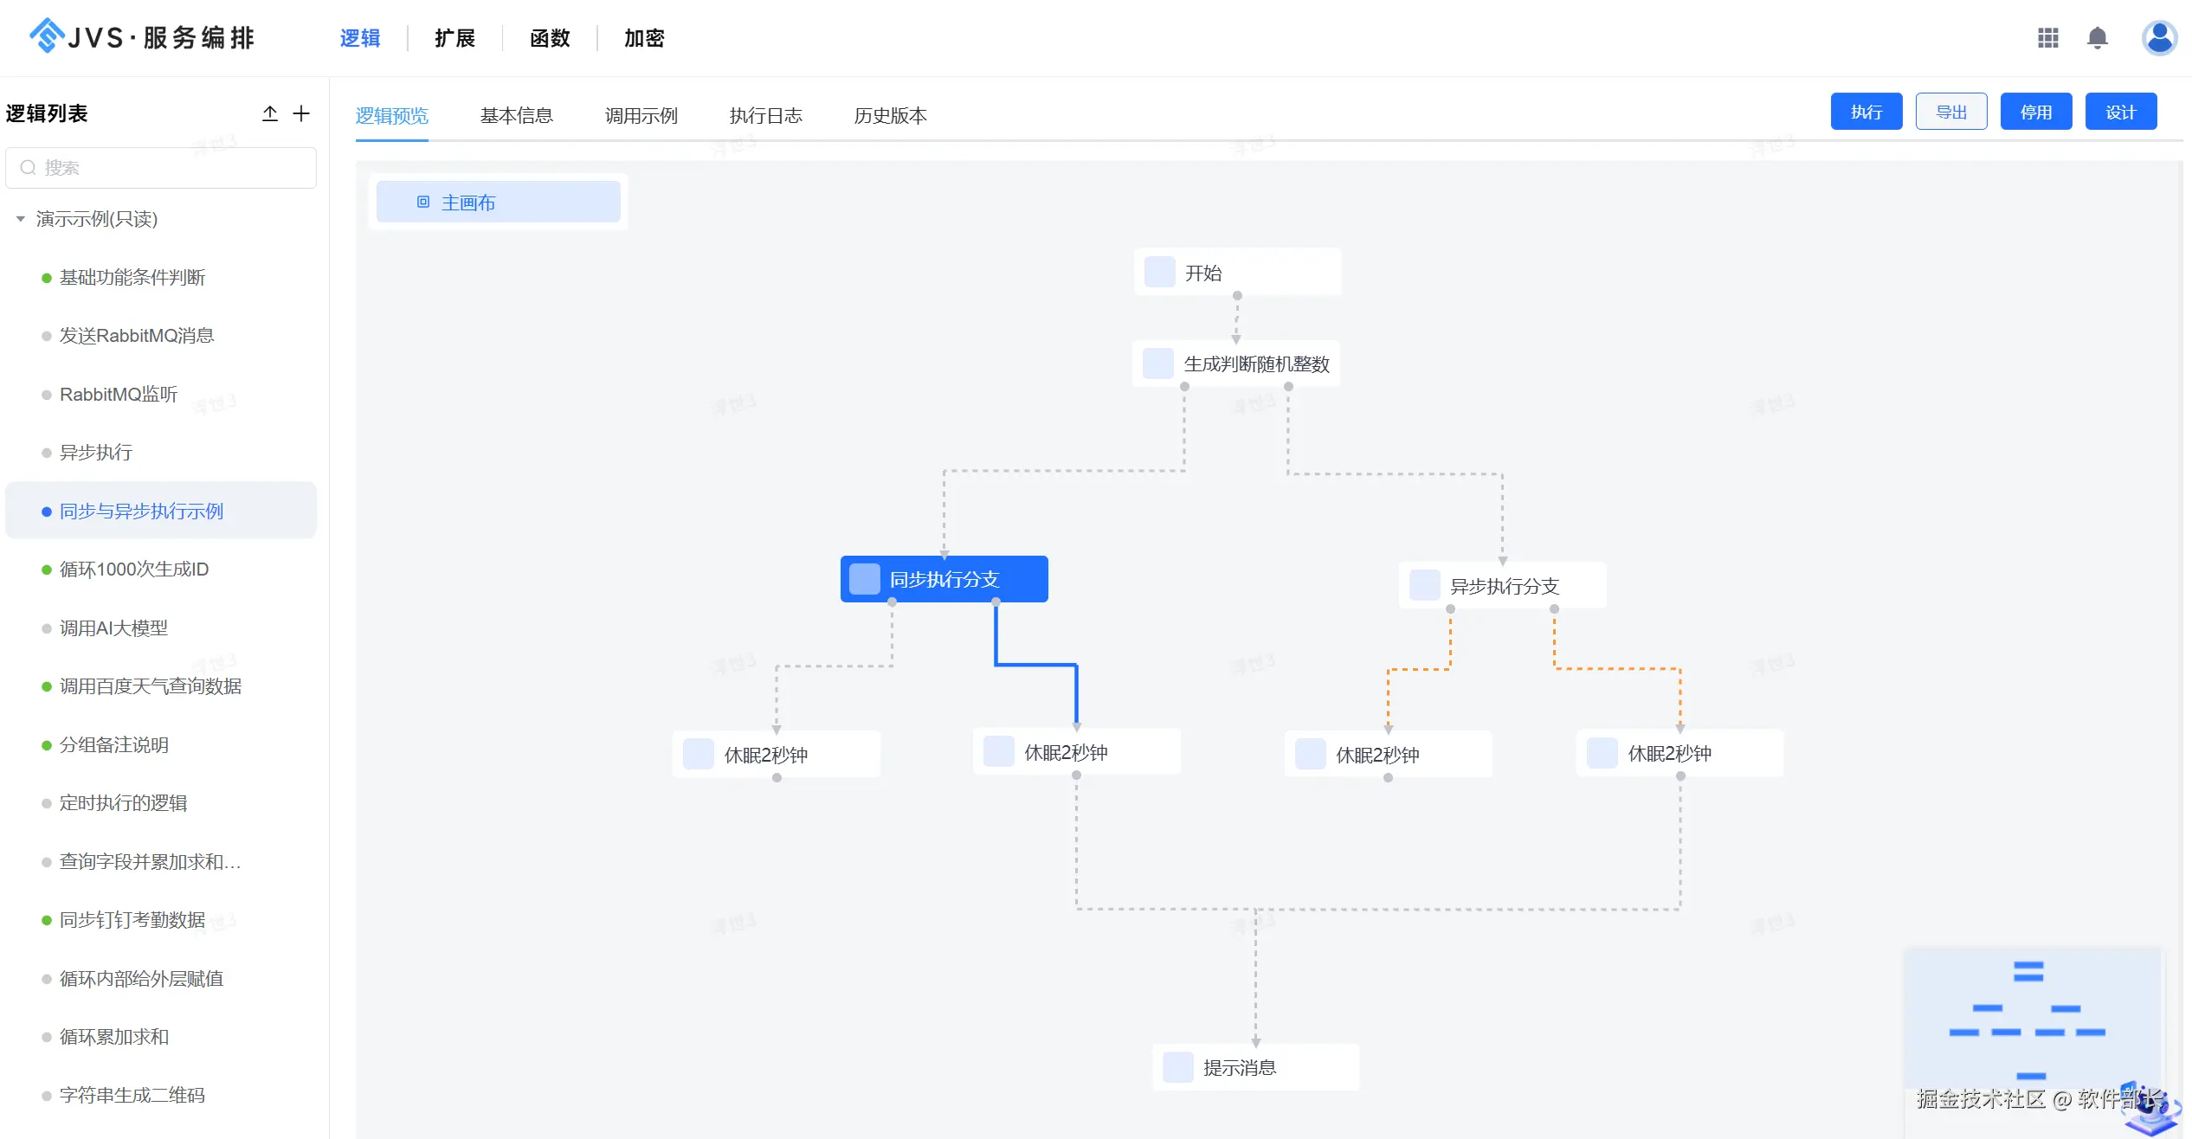The height and width of the screenshot is (1139, 2192).
Task: Select 循环1000次生成ID in the list
Action: [134, 569]
